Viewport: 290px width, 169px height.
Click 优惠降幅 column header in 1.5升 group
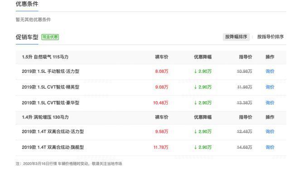[x=203, y=57]
